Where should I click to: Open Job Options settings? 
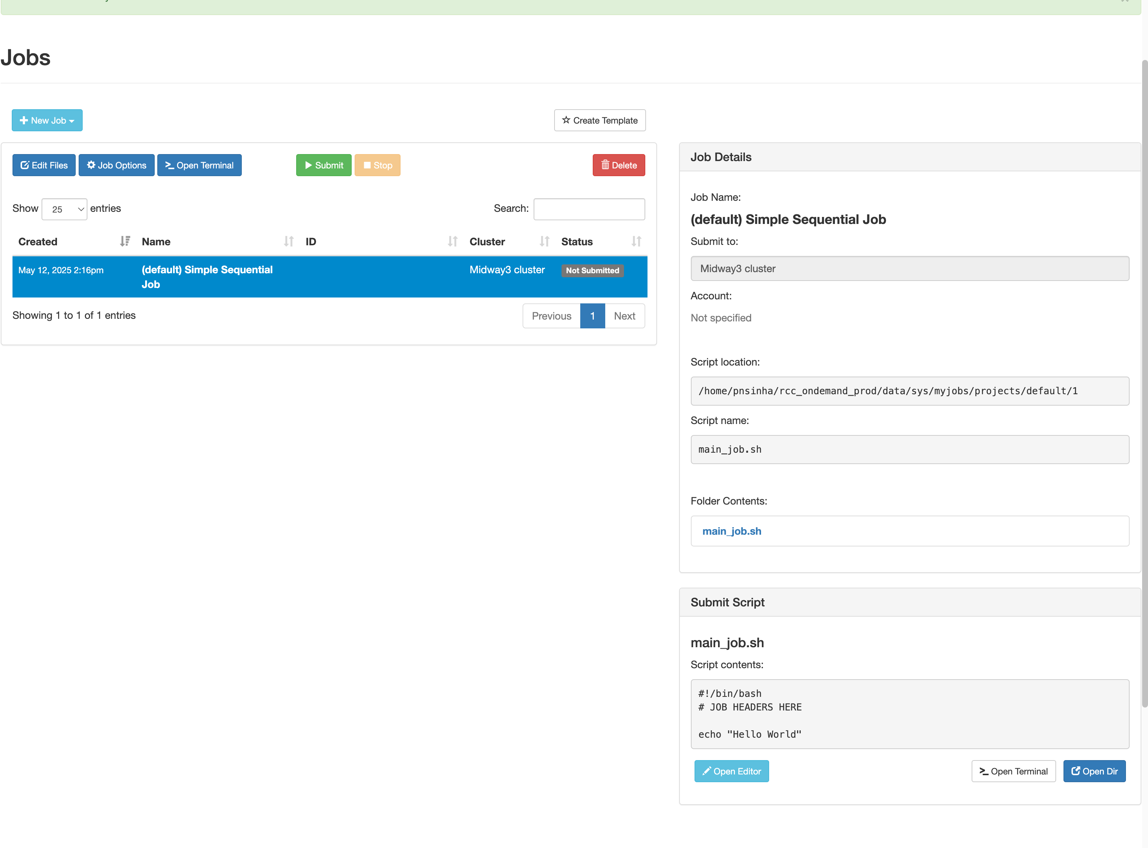tap(116, 165)
